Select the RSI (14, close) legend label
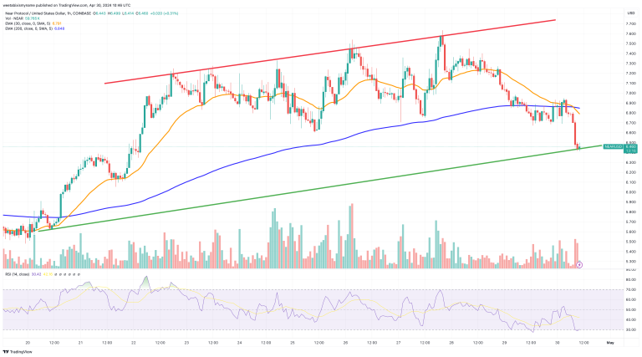Image resolution: width=642 pixels, height=357 pixels. click(17, 274)
